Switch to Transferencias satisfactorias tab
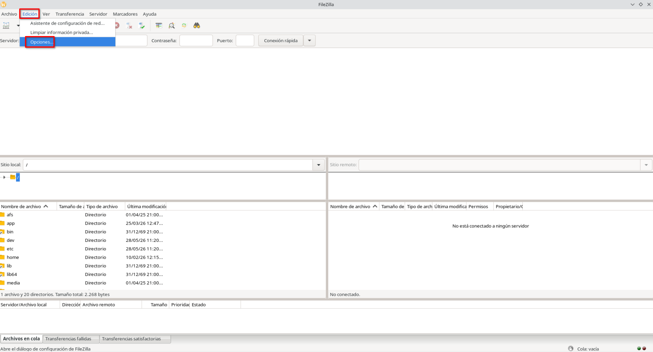Image resolution: width=653 pixels, height=352 pixels. [x=135, y=339]
